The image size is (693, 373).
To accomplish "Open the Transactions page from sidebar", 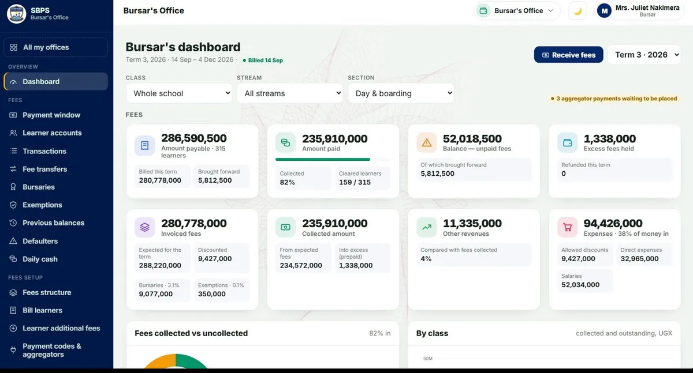I will [55, 151].
